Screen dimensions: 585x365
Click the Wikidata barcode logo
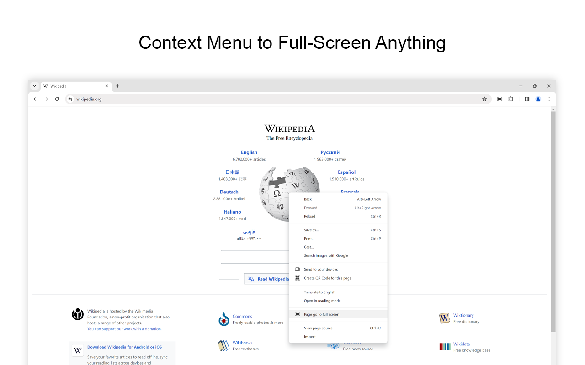tap(444, 347)
